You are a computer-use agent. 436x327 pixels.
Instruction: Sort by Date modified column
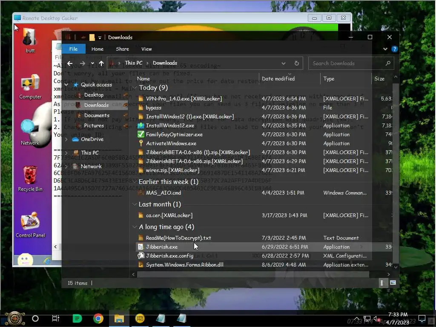(x=278, y=79)
